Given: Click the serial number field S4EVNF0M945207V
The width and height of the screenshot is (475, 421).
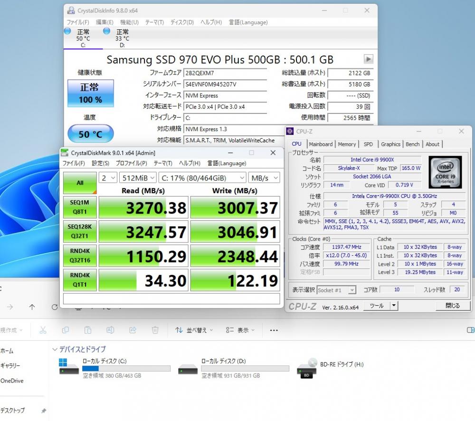Looking at the screenshot, I should 225,84.
